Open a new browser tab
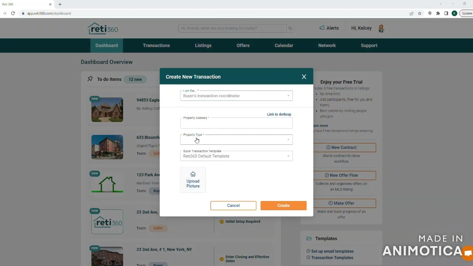This screenshot has width=473, height=266. [x=60, y=4]
